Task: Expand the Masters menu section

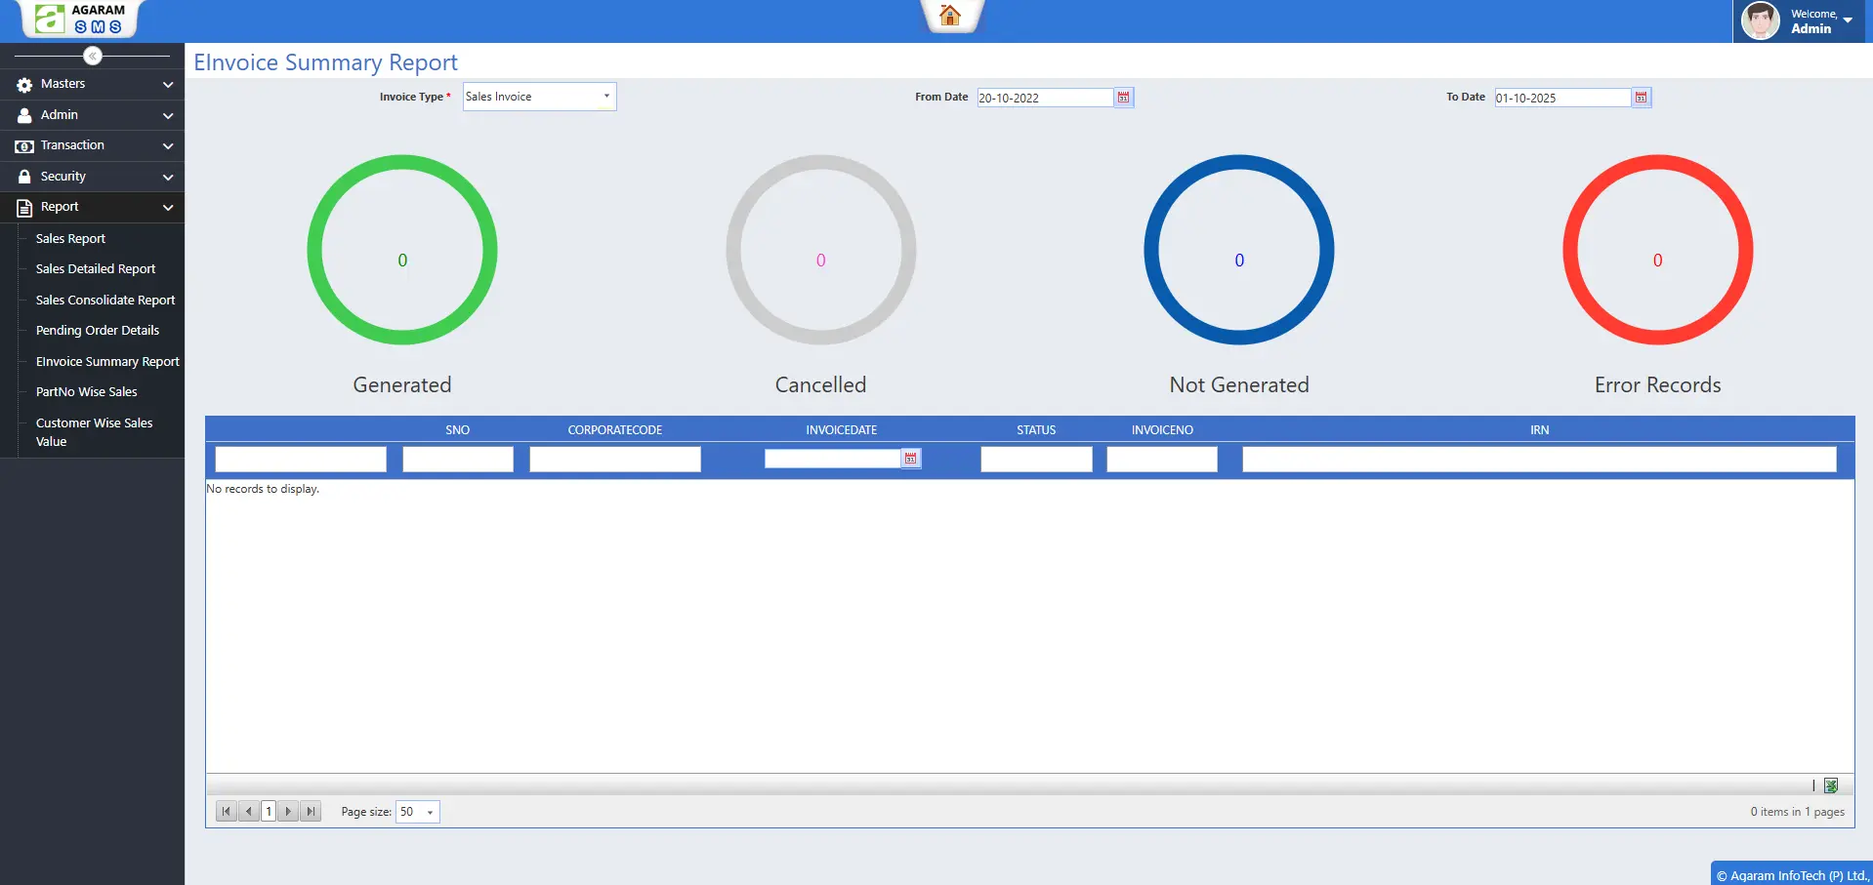Action: tap(92, 84)
